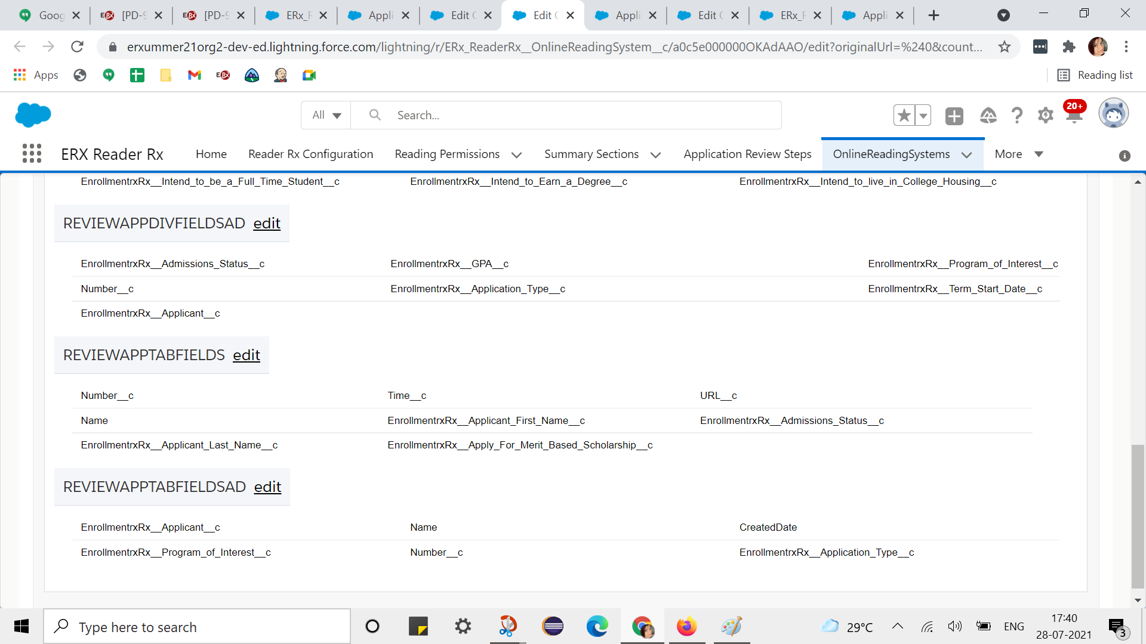Open the user profile avatar
This screenshot has height=644, width=1146.
pyautogui.click(x=1113, y=114)
